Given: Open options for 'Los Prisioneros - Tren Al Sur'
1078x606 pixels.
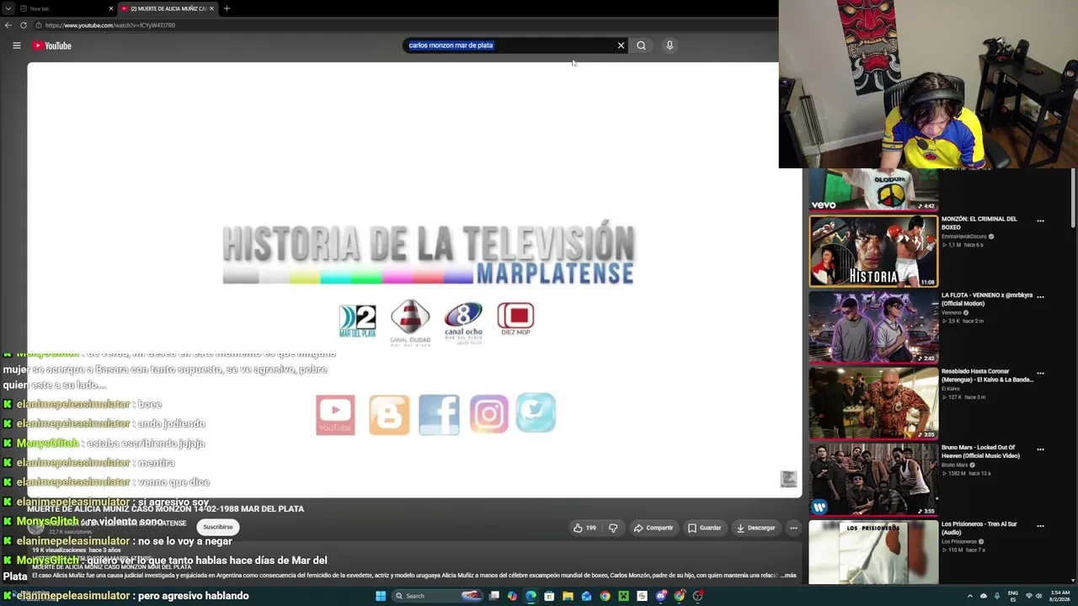Looking at the screenshot, I should (1040, 526).
